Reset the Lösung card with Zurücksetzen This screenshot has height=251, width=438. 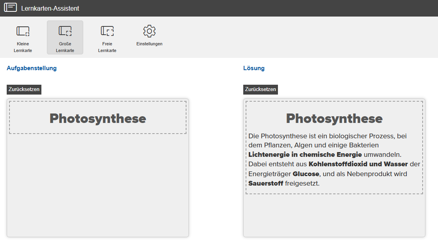tap(261, 89)
